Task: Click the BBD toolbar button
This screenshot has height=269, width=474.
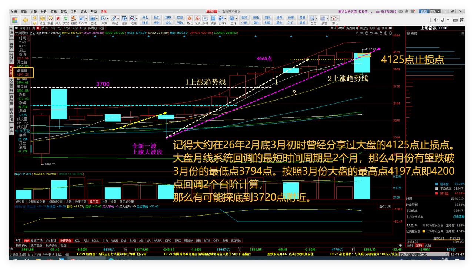Action: coord(168,17)
